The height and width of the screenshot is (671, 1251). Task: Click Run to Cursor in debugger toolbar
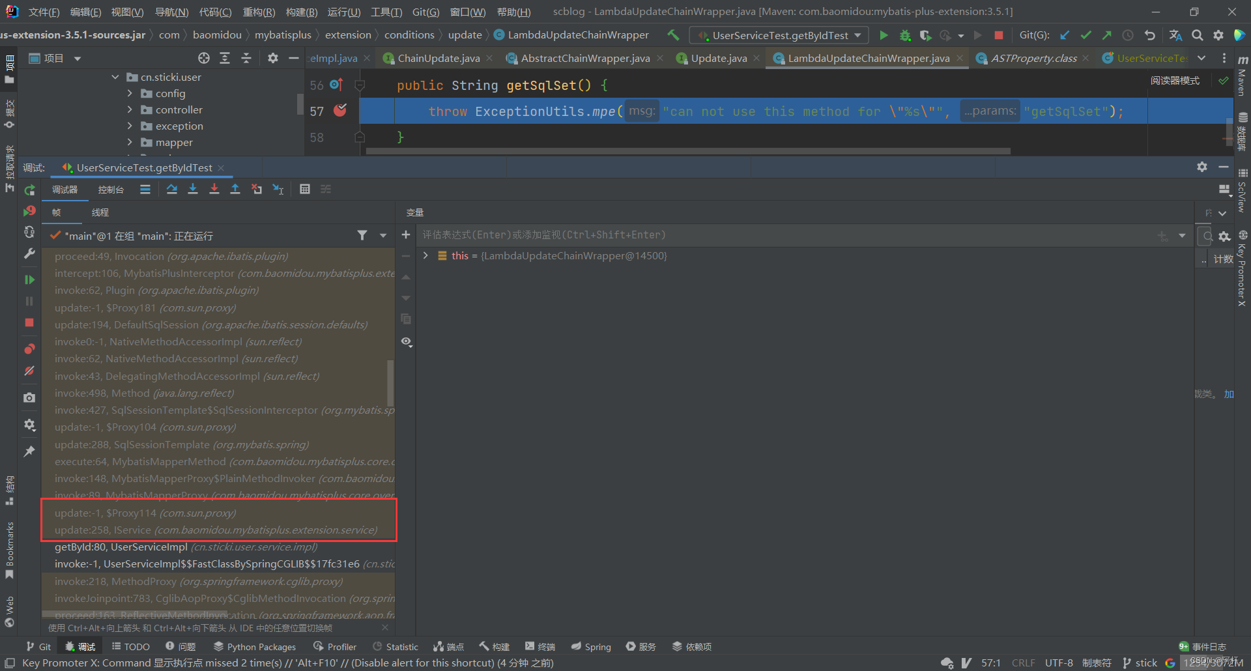278,189
